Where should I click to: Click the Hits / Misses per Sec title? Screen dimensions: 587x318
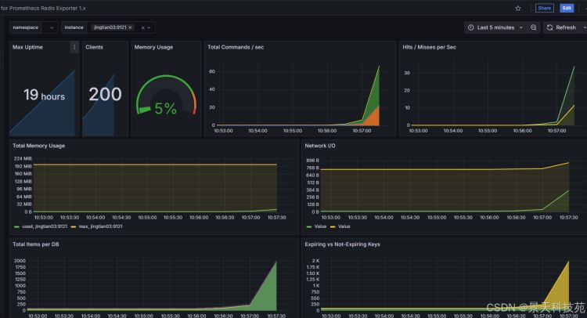(429, 47)
